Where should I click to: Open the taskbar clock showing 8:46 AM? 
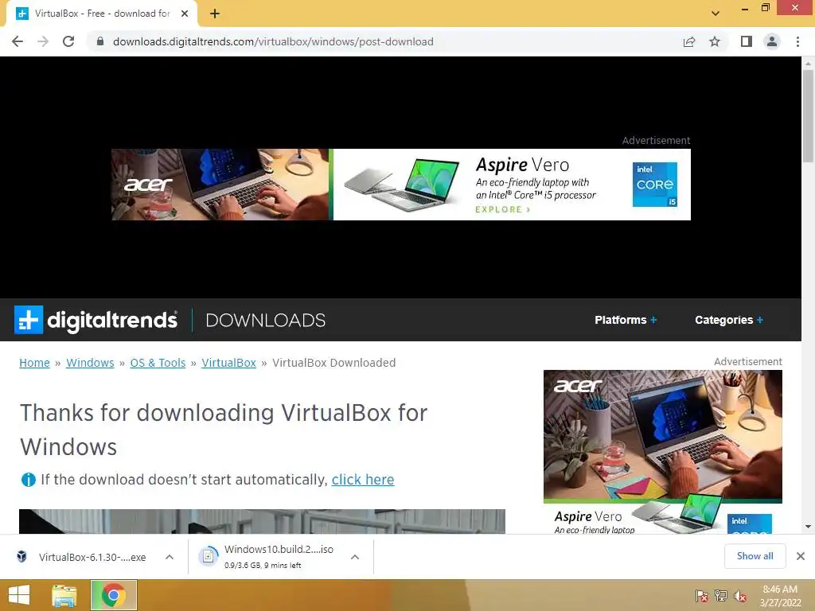pos(780,596)
